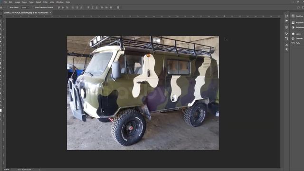Image resolution: width=304 pixels, height=171 pixels.
Task: Open the Type menu
Action: [31, 2]
